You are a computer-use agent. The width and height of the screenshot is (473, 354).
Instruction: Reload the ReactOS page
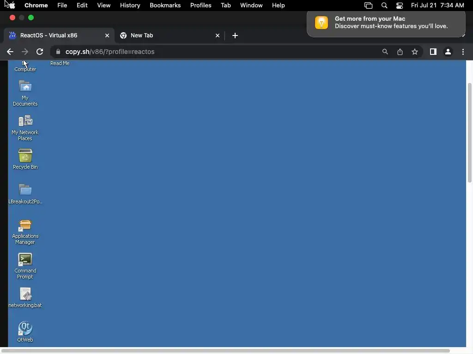coord(40,52)
